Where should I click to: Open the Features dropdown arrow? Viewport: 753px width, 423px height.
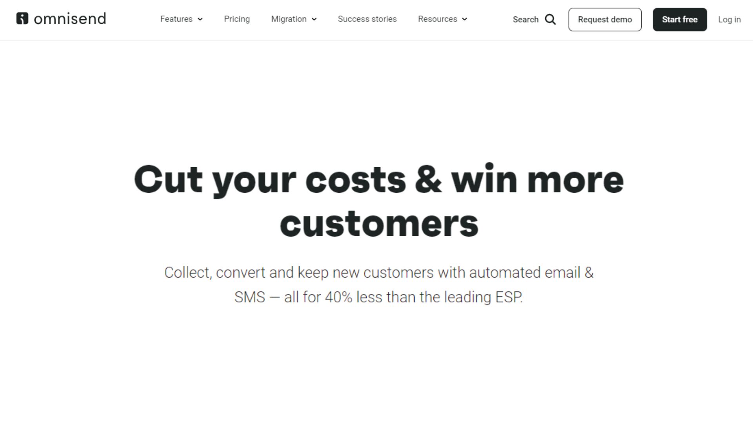tap(201, 20)
